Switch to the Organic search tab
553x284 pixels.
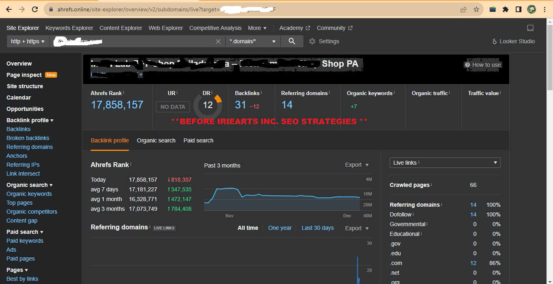(x=156, y=140)
